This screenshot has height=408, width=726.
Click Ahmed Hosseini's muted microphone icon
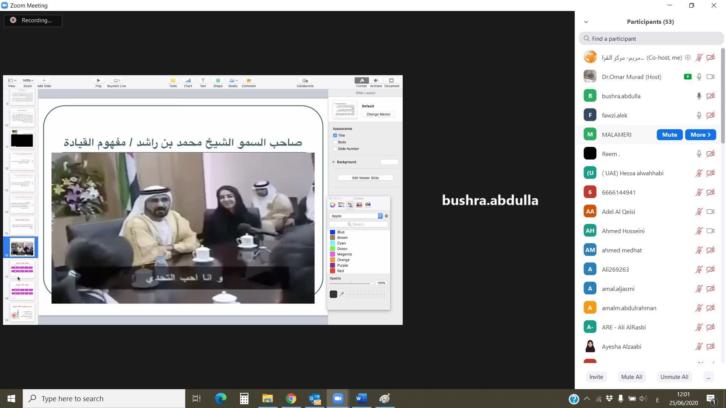click(699, 231)
